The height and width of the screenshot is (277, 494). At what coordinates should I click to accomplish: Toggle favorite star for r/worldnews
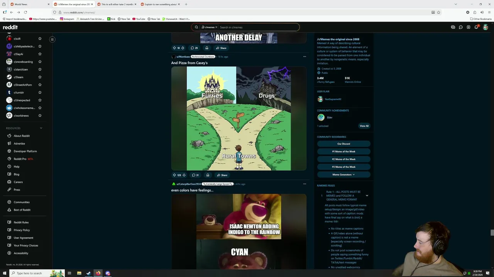(40, 115)
